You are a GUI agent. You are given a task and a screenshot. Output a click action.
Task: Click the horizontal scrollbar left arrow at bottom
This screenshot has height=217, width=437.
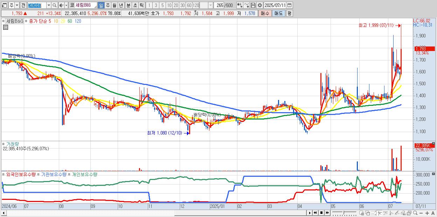pos(3,212)
